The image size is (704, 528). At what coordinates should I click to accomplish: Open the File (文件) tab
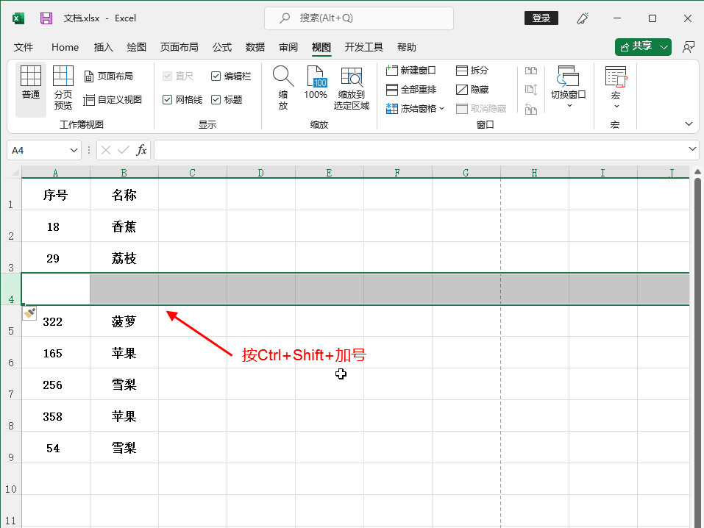point(24,47)
